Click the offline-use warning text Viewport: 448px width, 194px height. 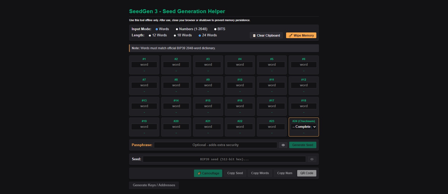190,20
